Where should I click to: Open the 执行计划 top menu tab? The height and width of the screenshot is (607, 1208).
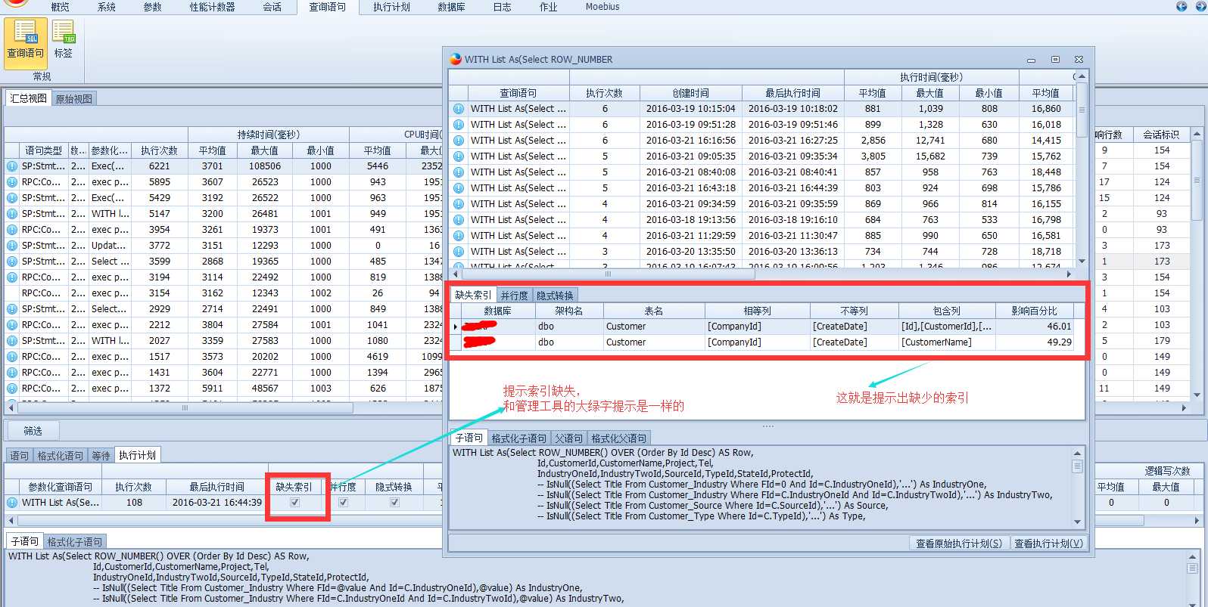point(391,7)
